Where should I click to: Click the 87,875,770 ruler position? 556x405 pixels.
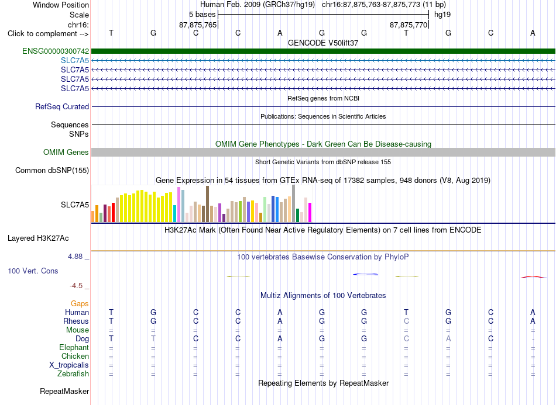[409, 25]
